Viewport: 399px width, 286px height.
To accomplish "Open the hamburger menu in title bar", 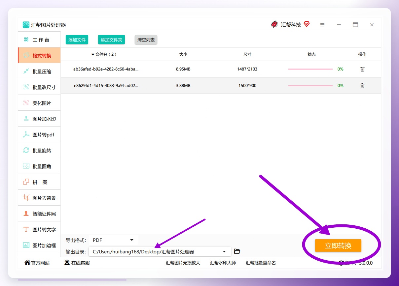I will click(322, 25).
